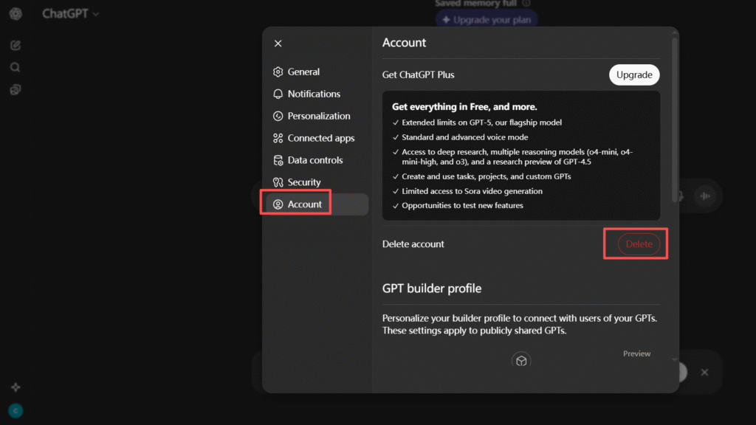The image size is (756, 425).
Task: Click the Upgrade button for ChatGPT Plus
Action: (634, 75)
